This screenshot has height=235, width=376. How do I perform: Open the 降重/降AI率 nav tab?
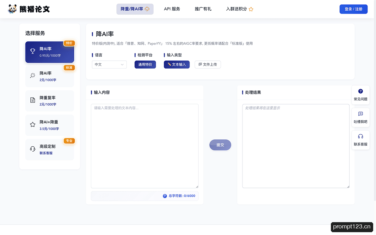135,9
